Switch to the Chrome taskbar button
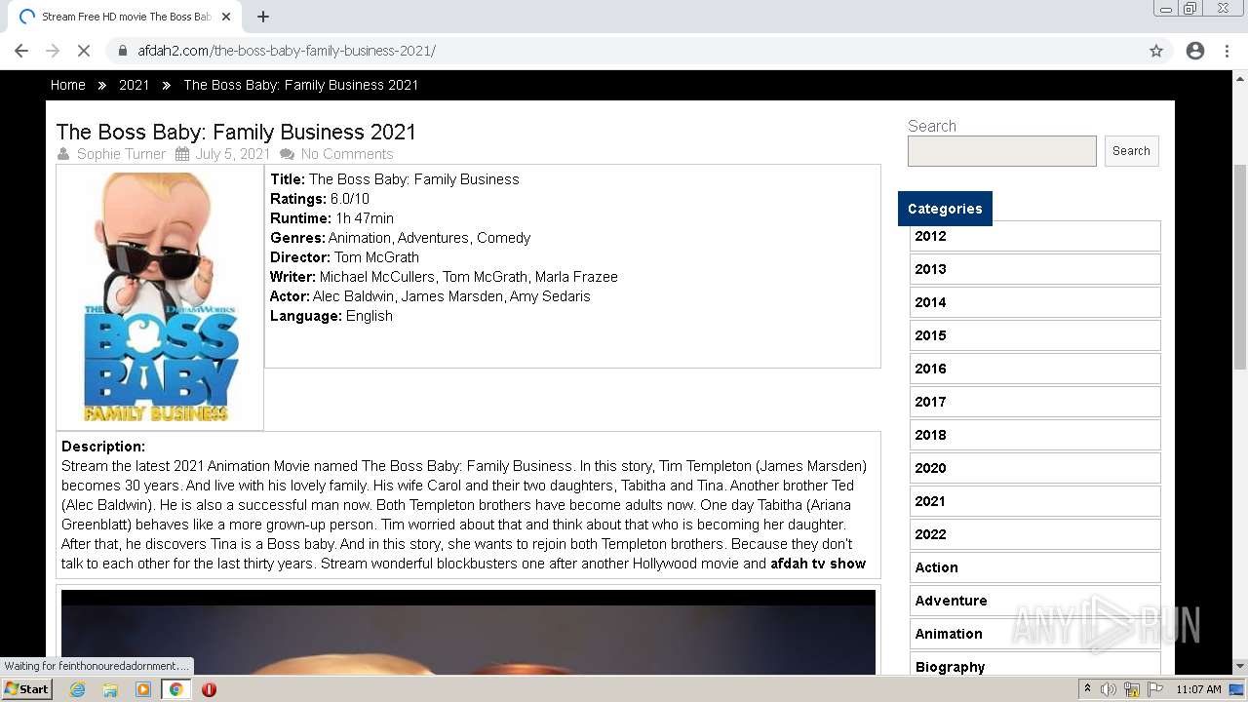Screen dimensions: 1248x702 click(175, 689)
